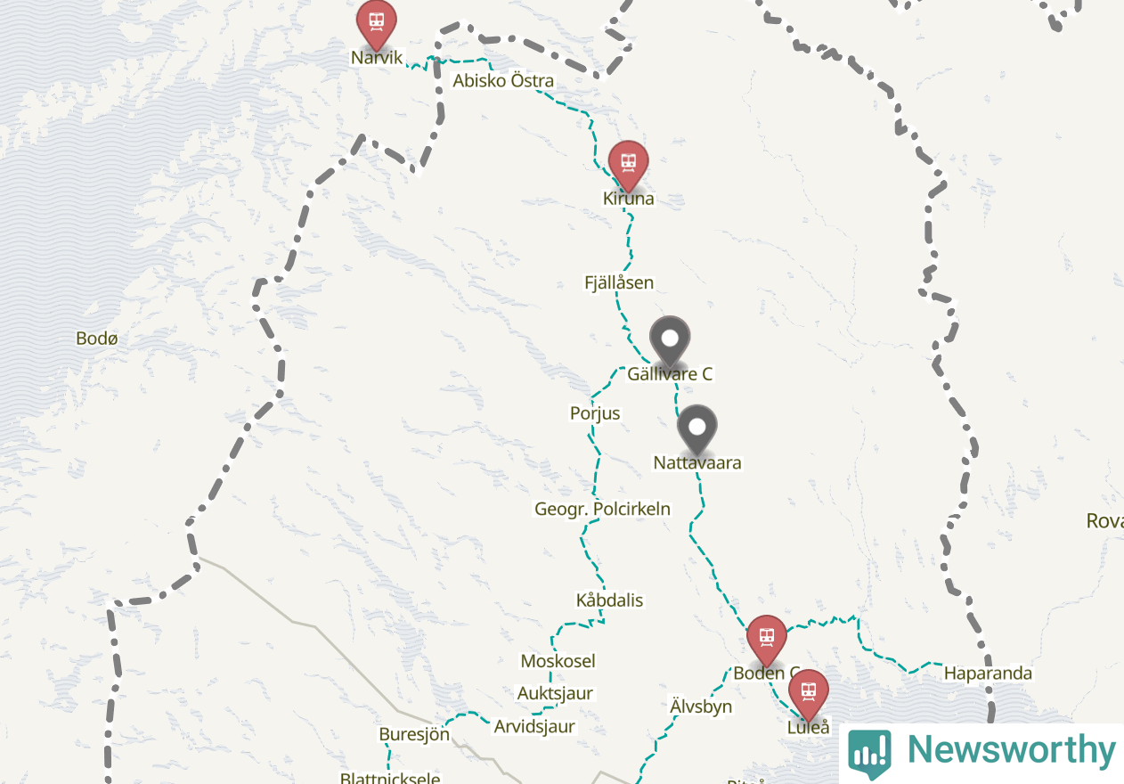This screenshot has height=784, width=1124.
Task: Click the Buresjön station label
Action: tap(414, 735)
